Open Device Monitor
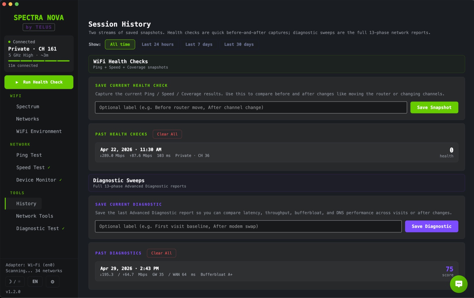The height and width of the screenshot is (298, 474). (36, 180)
